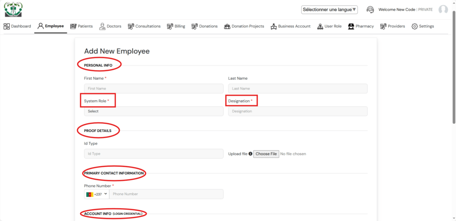456x221 pixels.
Task: Open the Donation Projects menu item
Action: [244, 26]
